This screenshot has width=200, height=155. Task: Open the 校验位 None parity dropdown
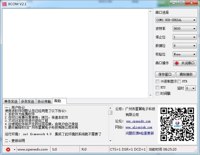pyautogui.click(x=184, y=54)
